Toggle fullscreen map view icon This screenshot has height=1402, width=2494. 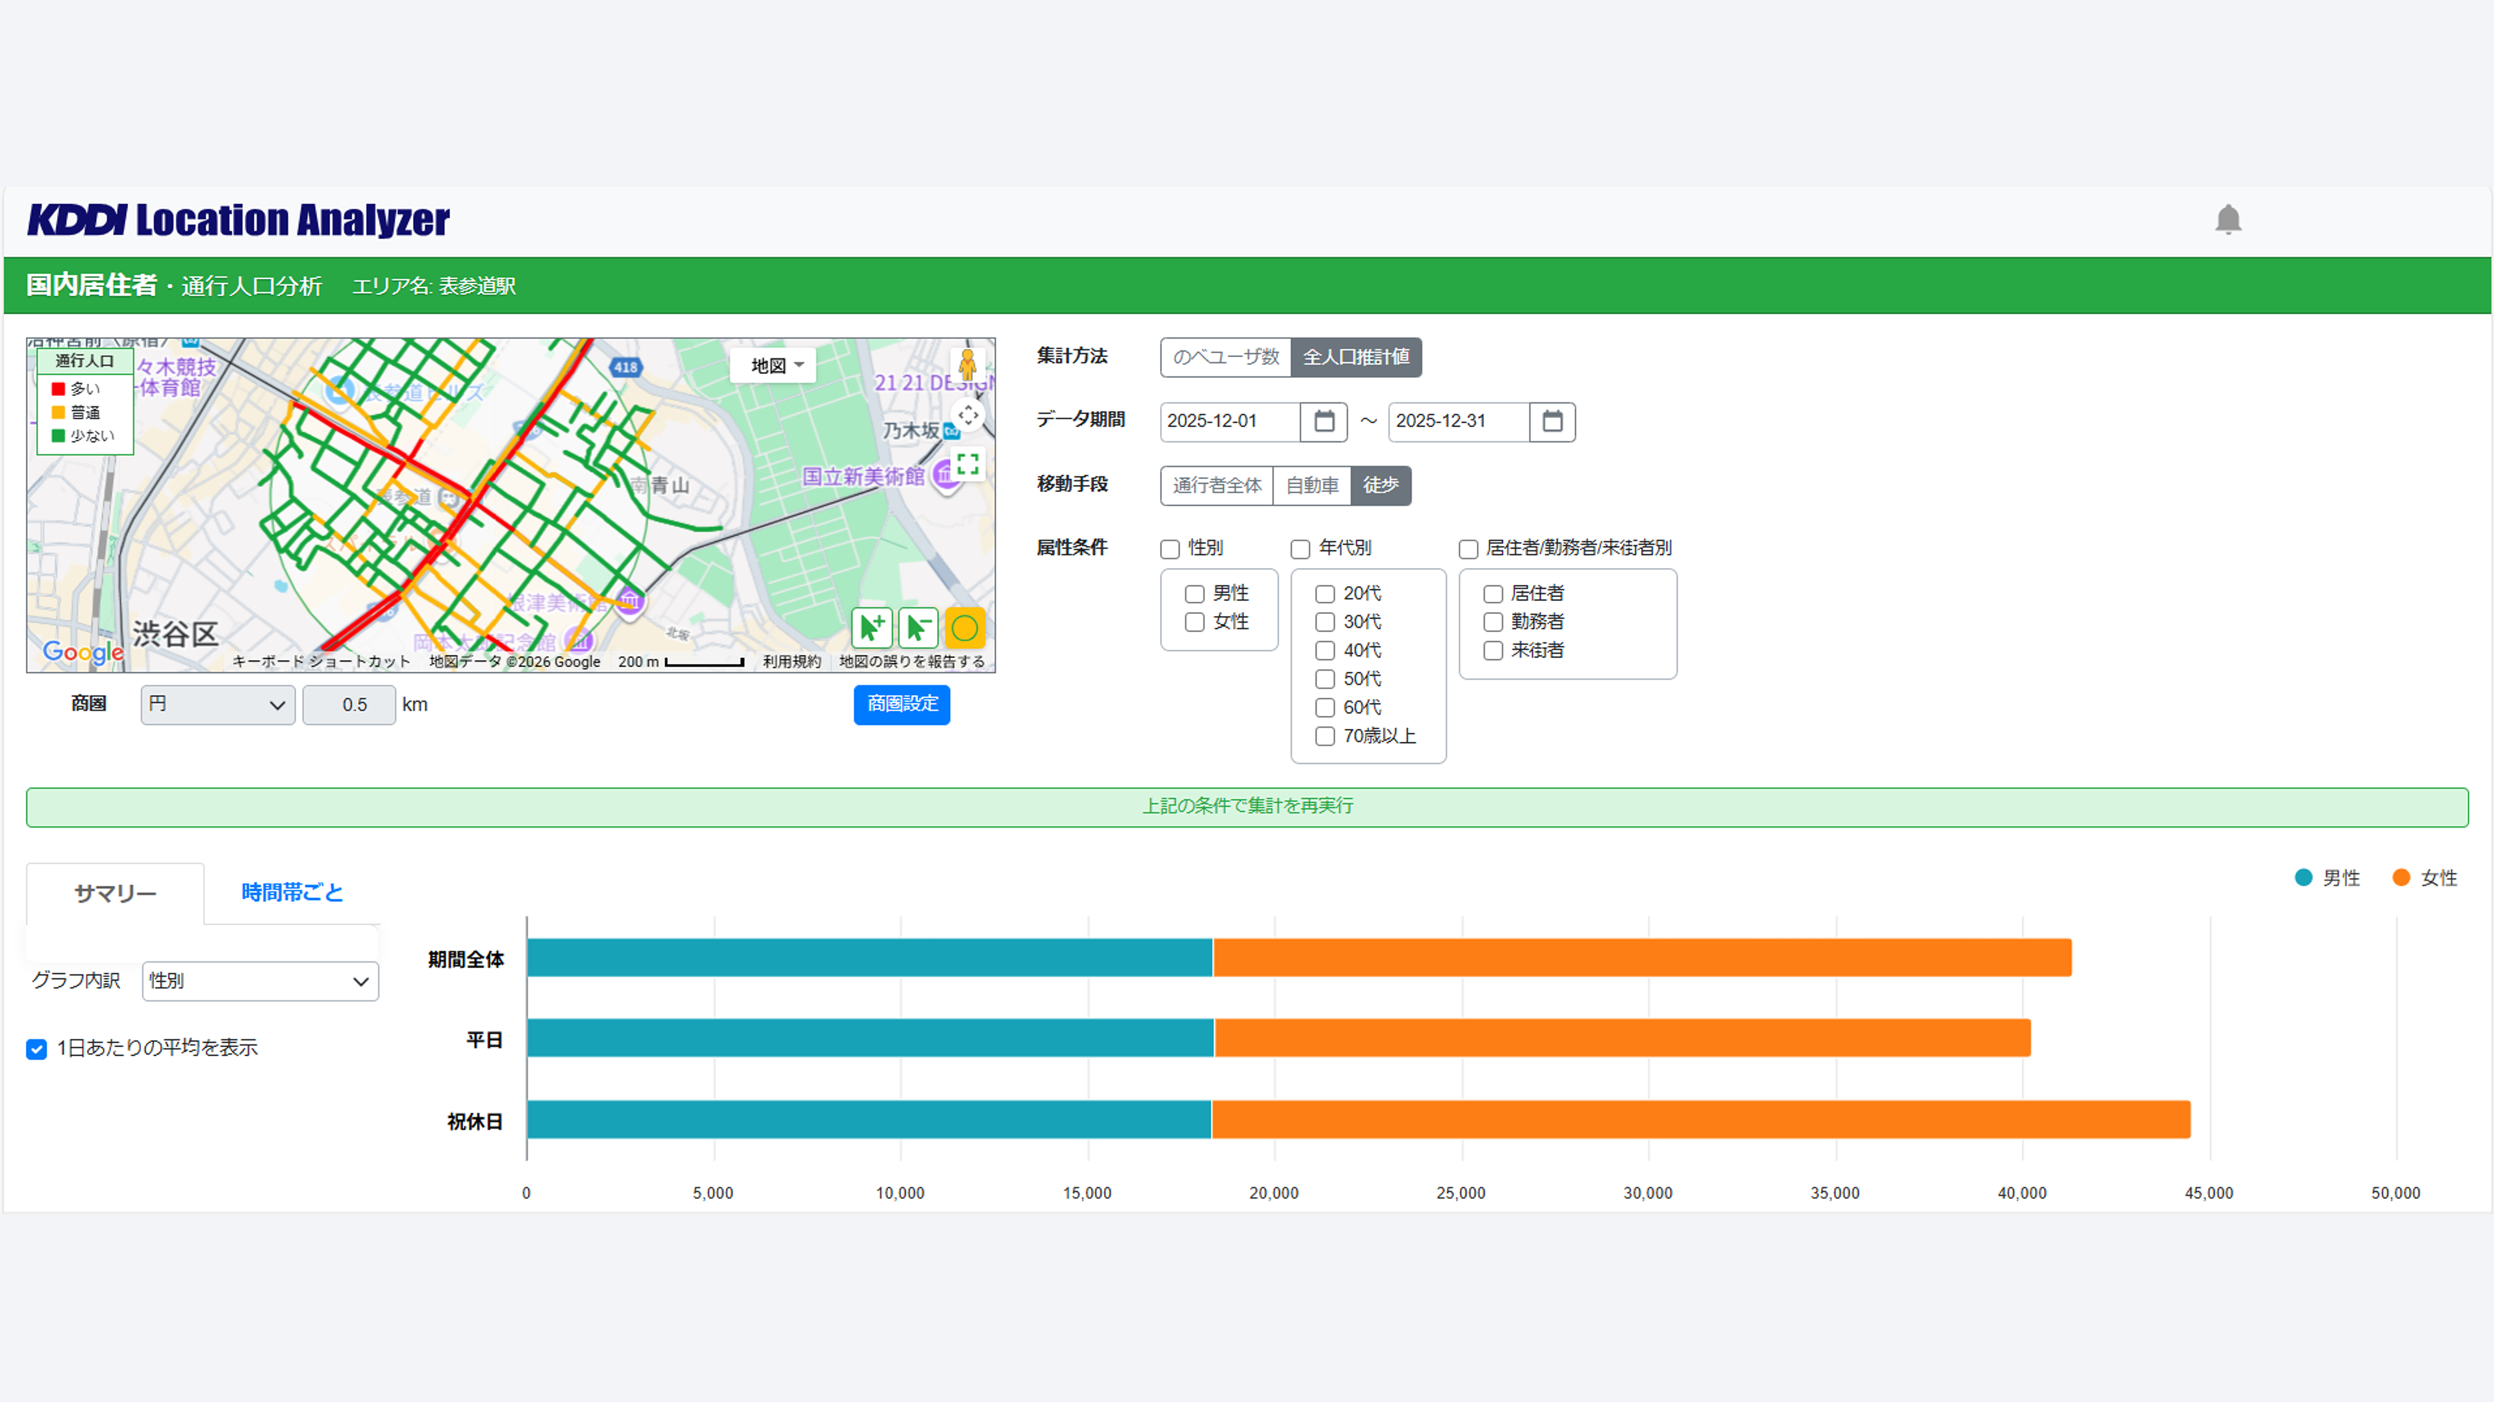point(967,463)
